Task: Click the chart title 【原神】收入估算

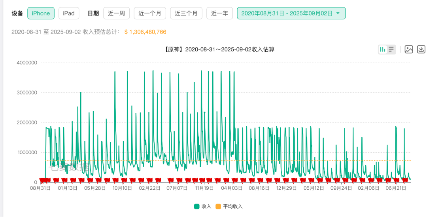Action: click(x=219, y=49)
